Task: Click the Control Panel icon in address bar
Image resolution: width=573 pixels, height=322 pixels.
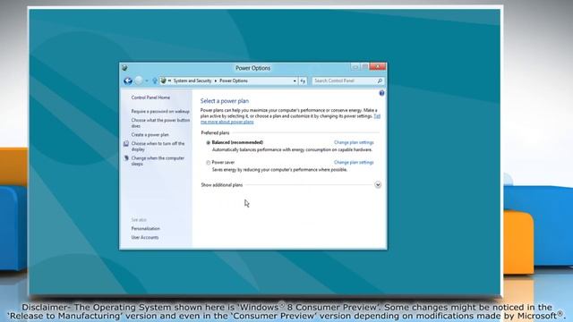Action: click(163, 80)
